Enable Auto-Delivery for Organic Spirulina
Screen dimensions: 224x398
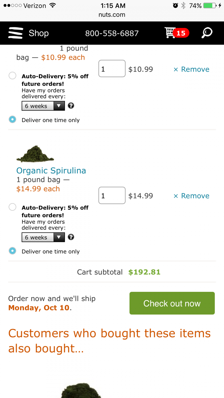click(12, 207)
